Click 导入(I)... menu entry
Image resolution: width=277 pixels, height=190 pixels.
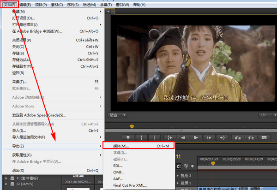coord(54,131)
